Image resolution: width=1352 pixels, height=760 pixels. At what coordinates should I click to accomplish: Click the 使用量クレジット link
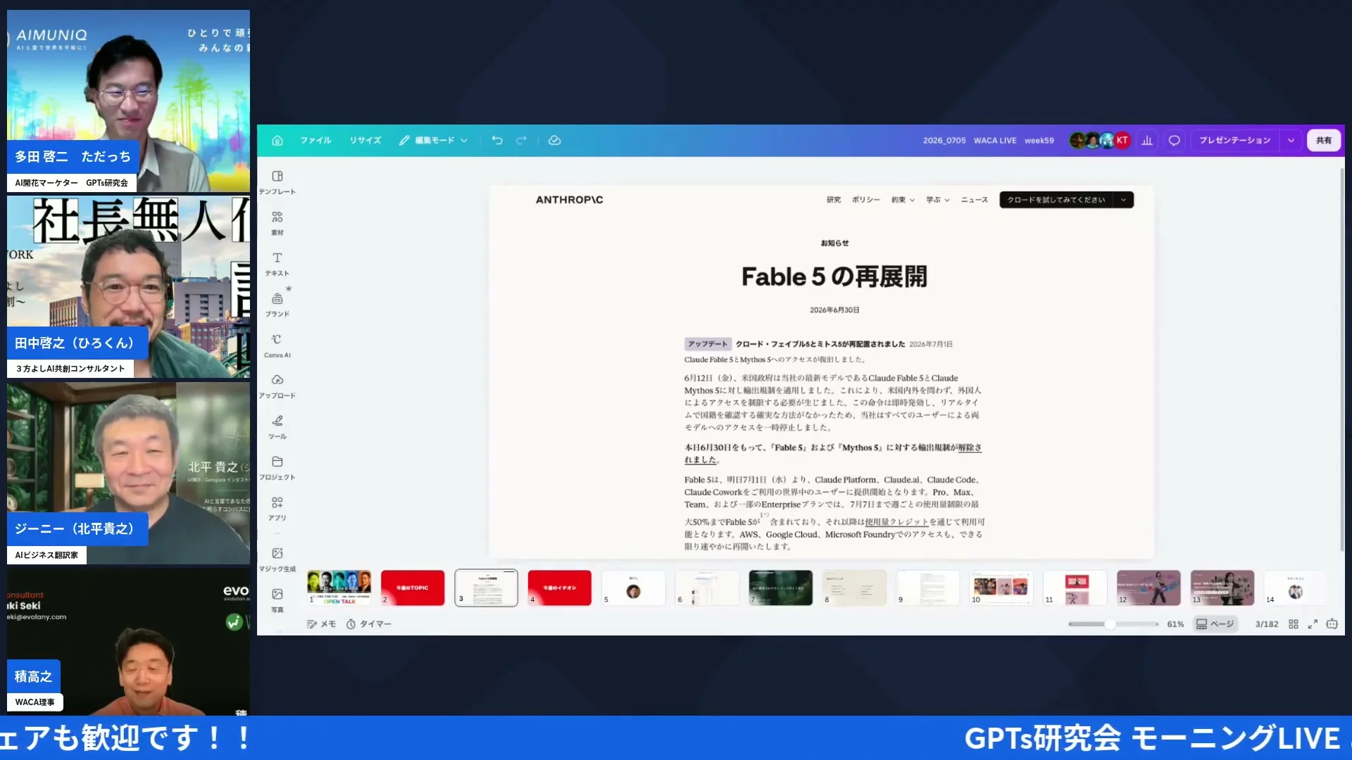pos(897,522)
